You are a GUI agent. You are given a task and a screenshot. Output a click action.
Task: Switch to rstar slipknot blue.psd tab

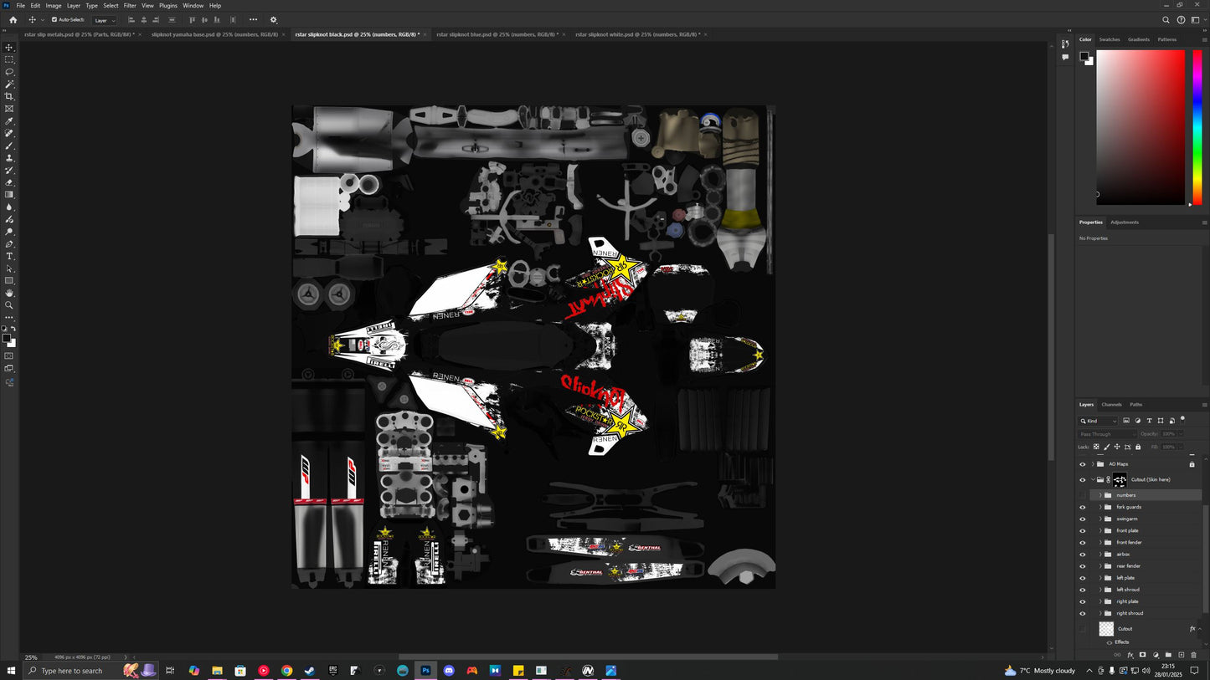(x=497, y=35)
